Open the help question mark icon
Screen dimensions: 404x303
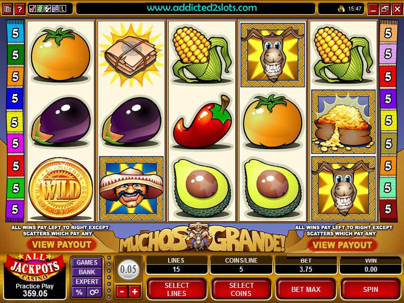tap(20, 9)
